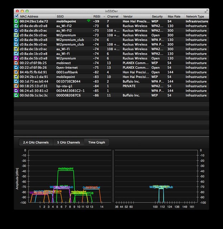Screen dimensions: 223x229
Task: Click the RSSI value -39
Action: (x=96, y=21)
